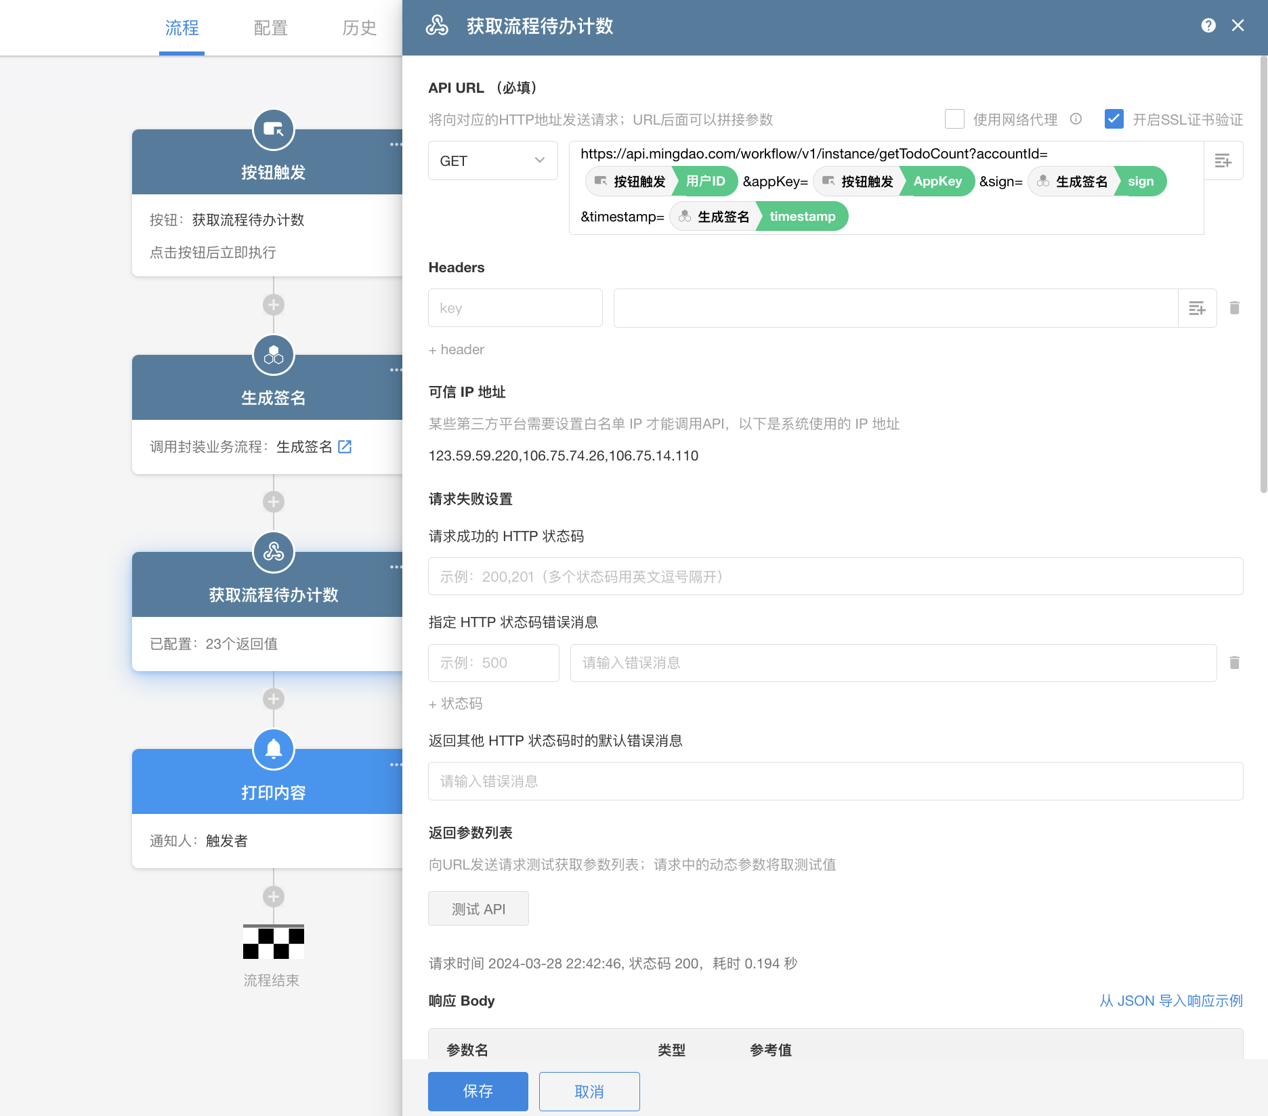Open the 生成签名 sub-process external link
The width and height of the screenshot is (1268, 1116).
point(345,447)
